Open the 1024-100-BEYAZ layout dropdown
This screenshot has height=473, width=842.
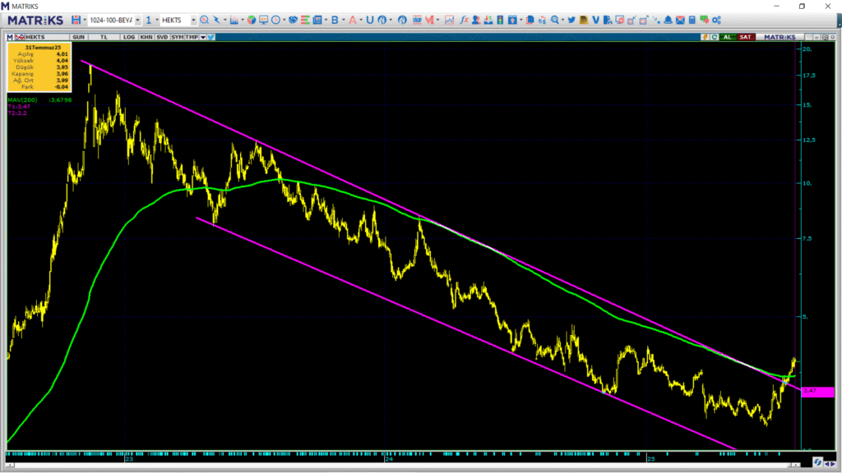click(x=137, y=20)
